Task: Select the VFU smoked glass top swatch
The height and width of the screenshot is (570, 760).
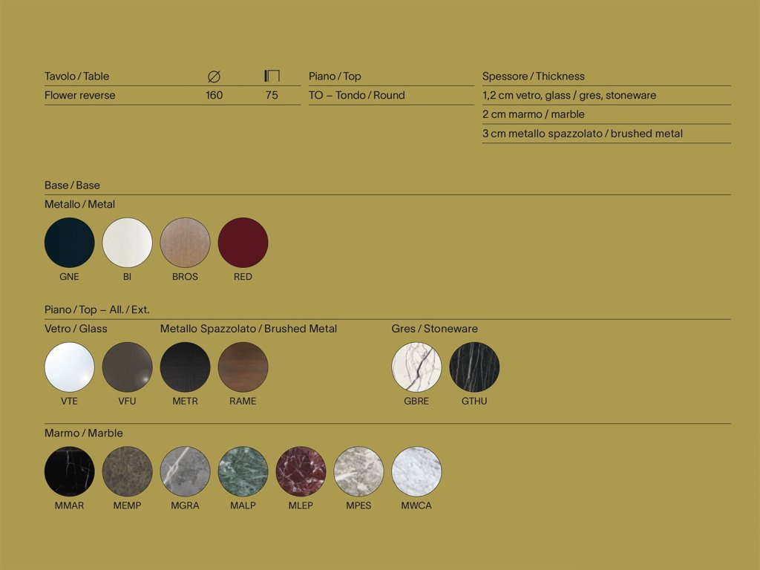Action: 128,367
